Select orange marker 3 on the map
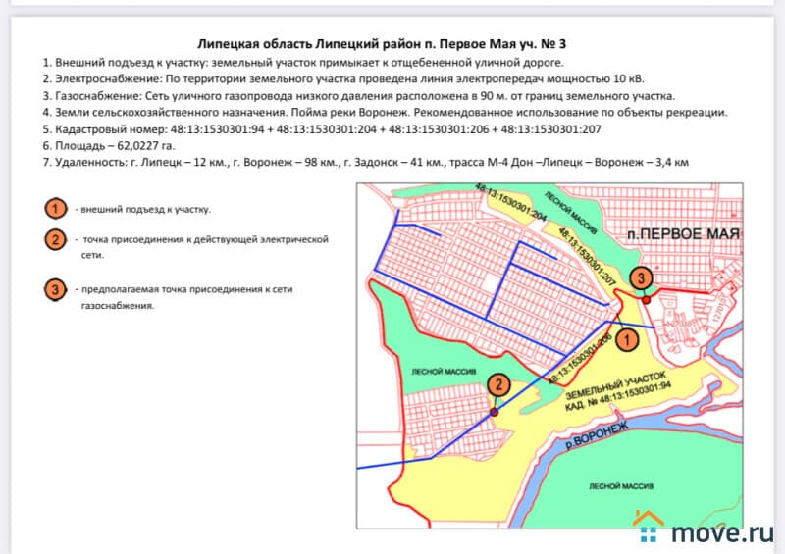The image size is (785, 554). (642, 277)
